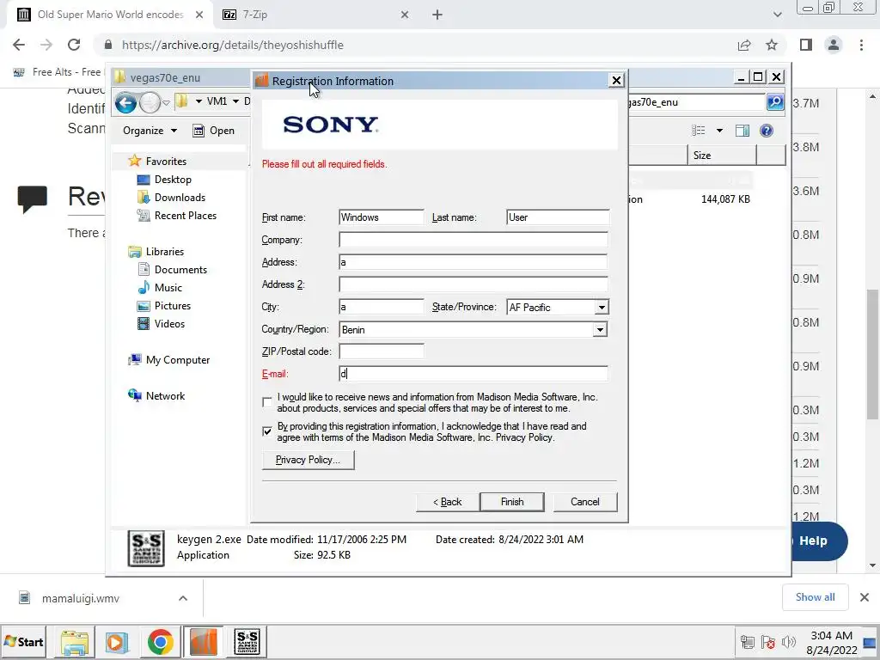This screenshot has height=660, width=880.
Task: Expand the Organize menu
Action: (150, 131)
